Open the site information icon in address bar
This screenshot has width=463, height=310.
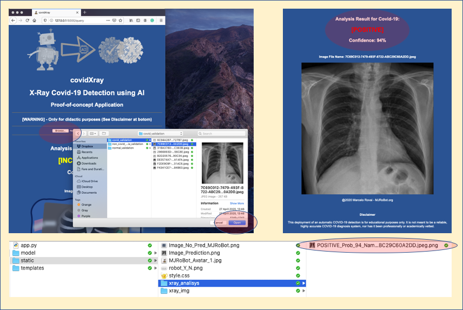tap(51, 21)
